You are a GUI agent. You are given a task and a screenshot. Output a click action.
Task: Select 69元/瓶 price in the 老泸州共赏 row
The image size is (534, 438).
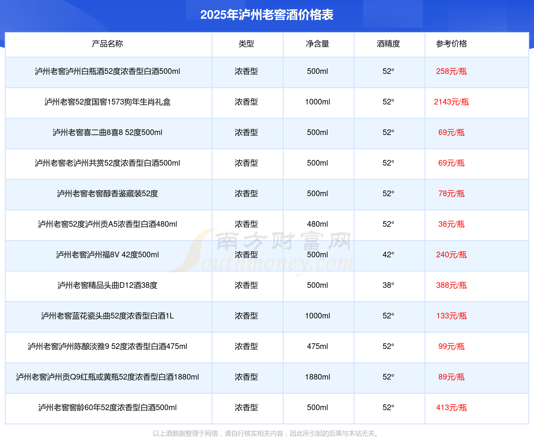451,163
